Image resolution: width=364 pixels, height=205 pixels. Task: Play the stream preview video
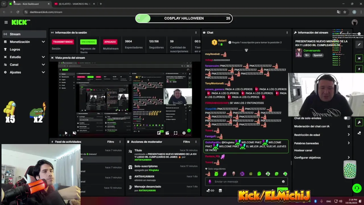coord(66,133)
